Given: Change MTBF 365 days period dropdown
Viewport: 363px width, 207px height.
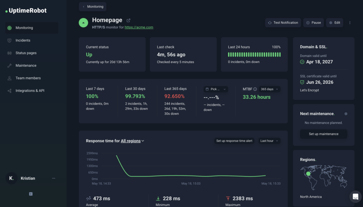Looking at the screenshot, I should coord(269,89).
